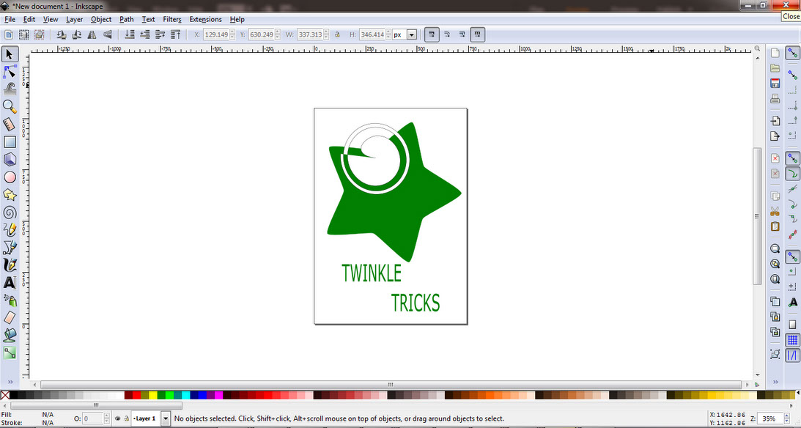
Task: Select the Spray tool
Action: (10, 300)
